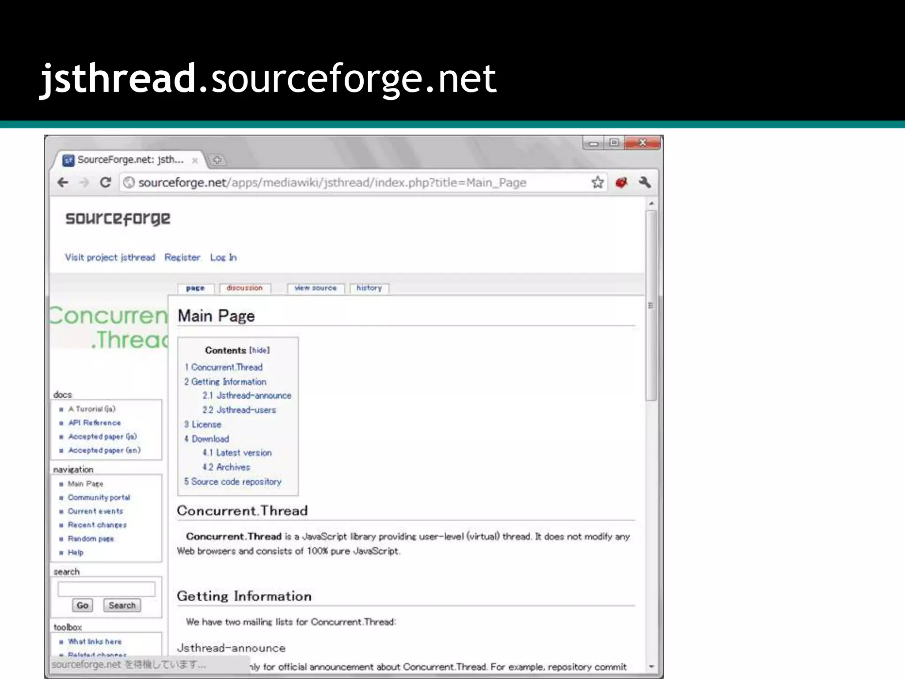The image size is (905, 679).
Task: Open the view source tab
Action: [316, 288]
